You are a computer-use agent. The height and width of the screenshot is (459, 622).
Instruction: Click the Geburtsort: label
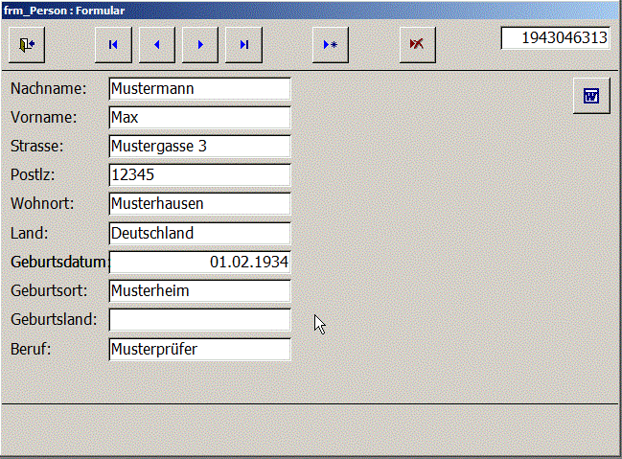49,291
